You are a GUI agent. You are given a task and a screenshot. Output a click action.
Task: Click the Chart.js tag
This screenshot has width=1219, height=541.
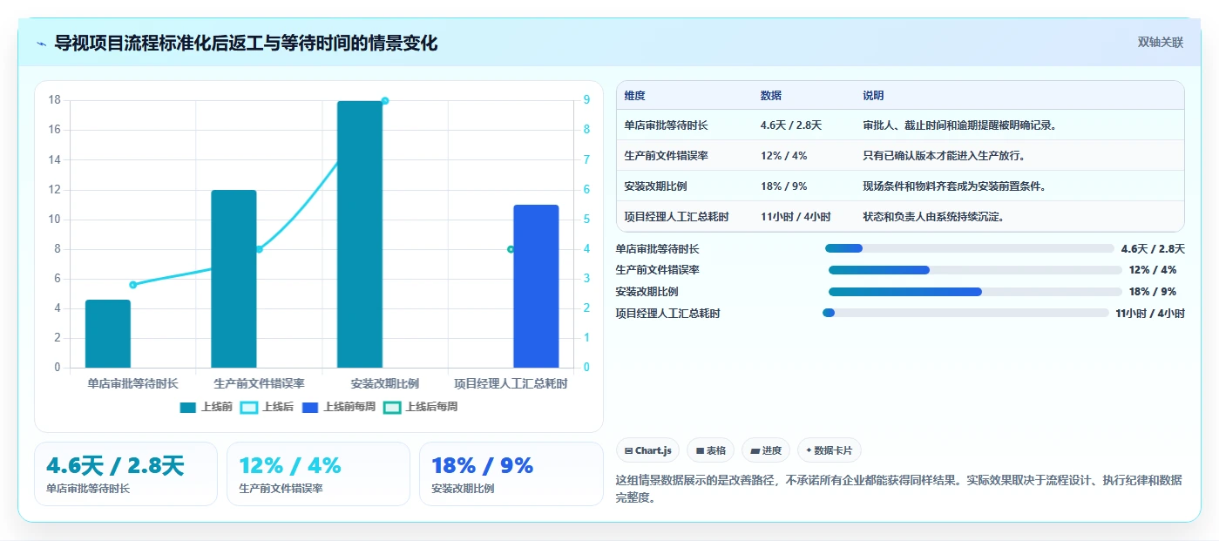tap(647, 450)
